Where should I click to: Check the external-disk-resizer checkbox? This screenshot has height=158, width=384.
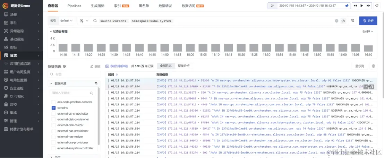pos(54,125)
